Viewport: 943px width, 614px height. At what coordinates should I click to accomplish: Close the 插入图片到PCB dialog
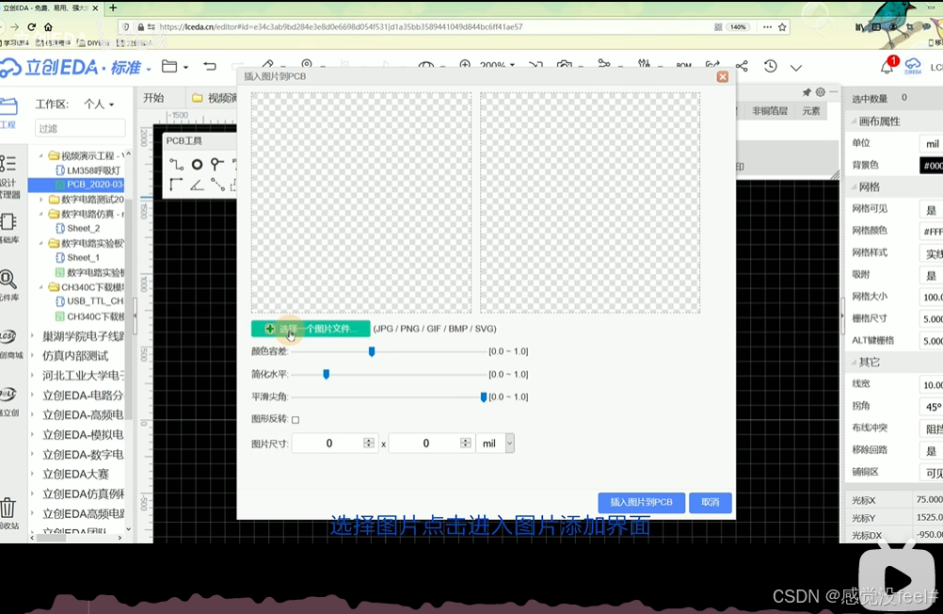click(x=722, y=76)
